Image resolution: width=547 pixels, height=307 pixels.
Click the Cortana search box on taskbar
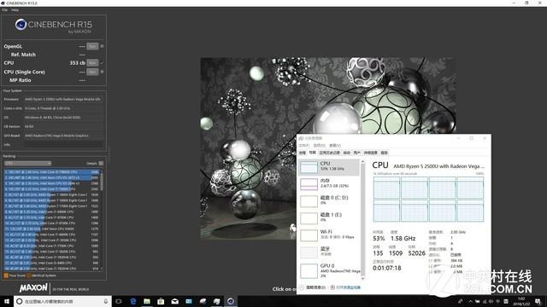[62, 301]
